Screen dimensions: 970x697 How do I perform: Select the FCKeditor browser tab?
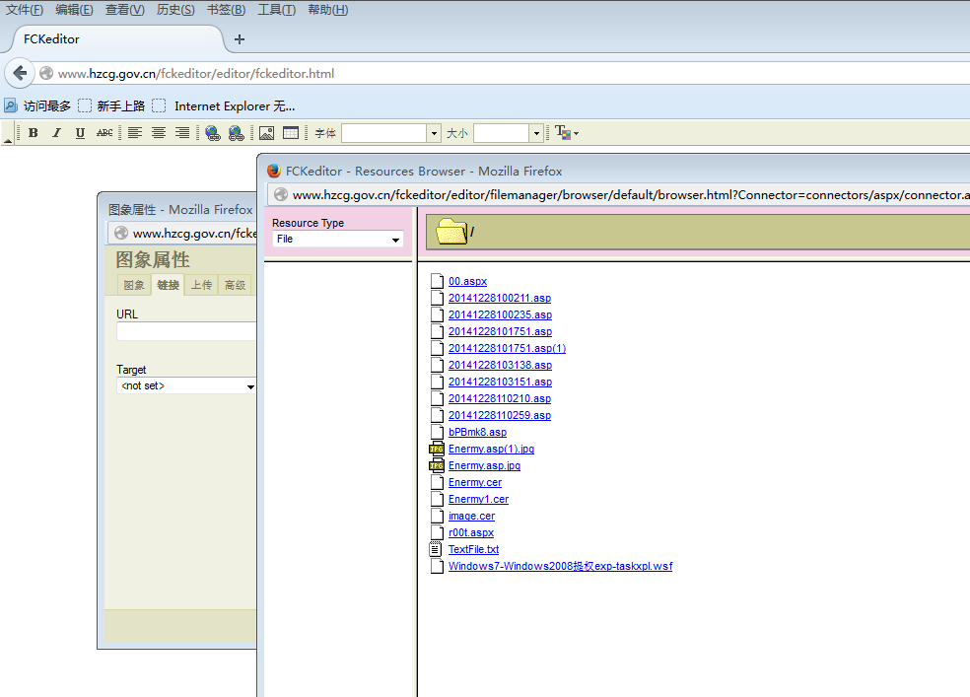(117, 39)
